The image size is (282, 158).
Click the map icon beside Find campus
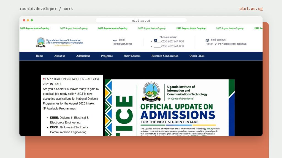pos(207,41)
